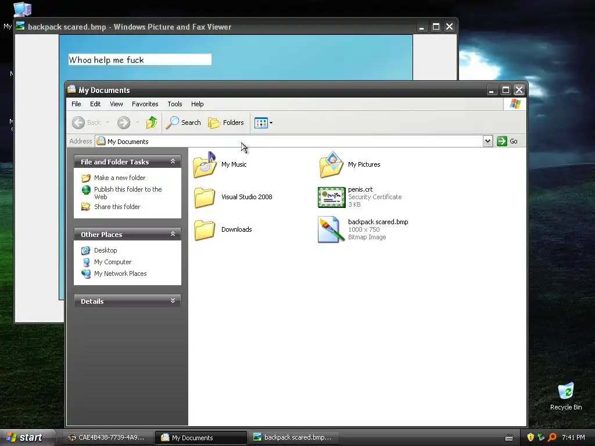Select the My Pictures folder icon
Image resolution: width=595 pixels, height=446 pixels.
click(x=332, y=164)
